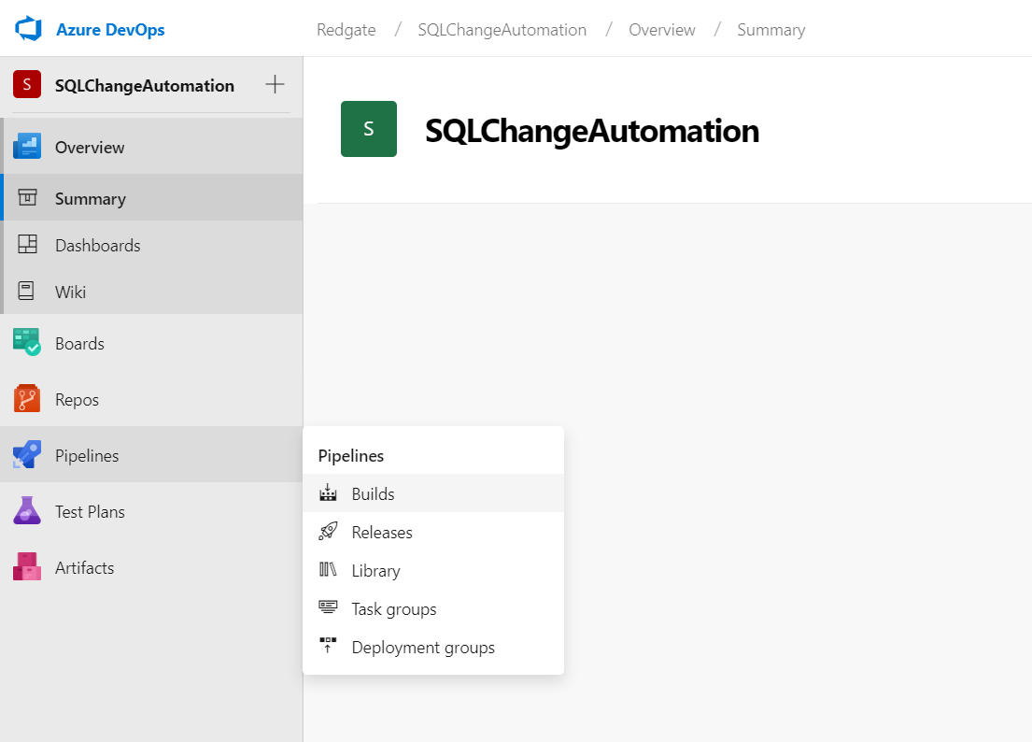This screenshot has width=1032, height=742.
Task: Open the Summary page
Action: tap(151, 197)
